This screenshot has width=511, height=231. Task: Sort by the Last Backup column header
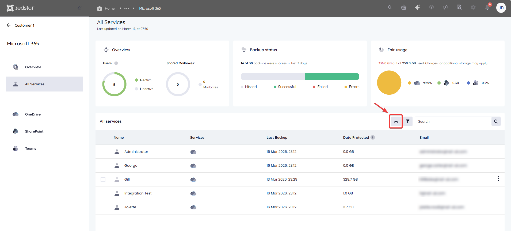point(277,137)
